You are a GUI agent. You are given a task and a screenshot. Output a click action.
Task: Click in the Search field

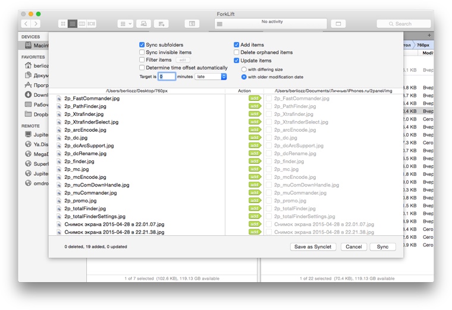point(404,24)
